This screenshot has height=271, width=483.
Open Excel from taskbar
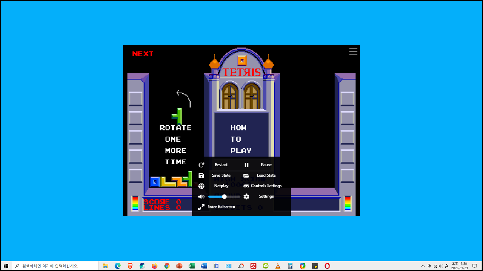click(191, 266)
